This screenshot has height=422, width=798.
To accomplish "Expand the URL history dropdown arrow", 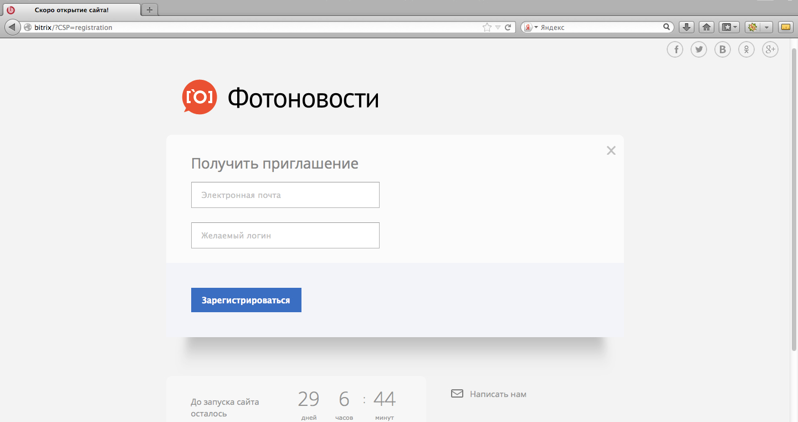I will click(x=498, y=27).
